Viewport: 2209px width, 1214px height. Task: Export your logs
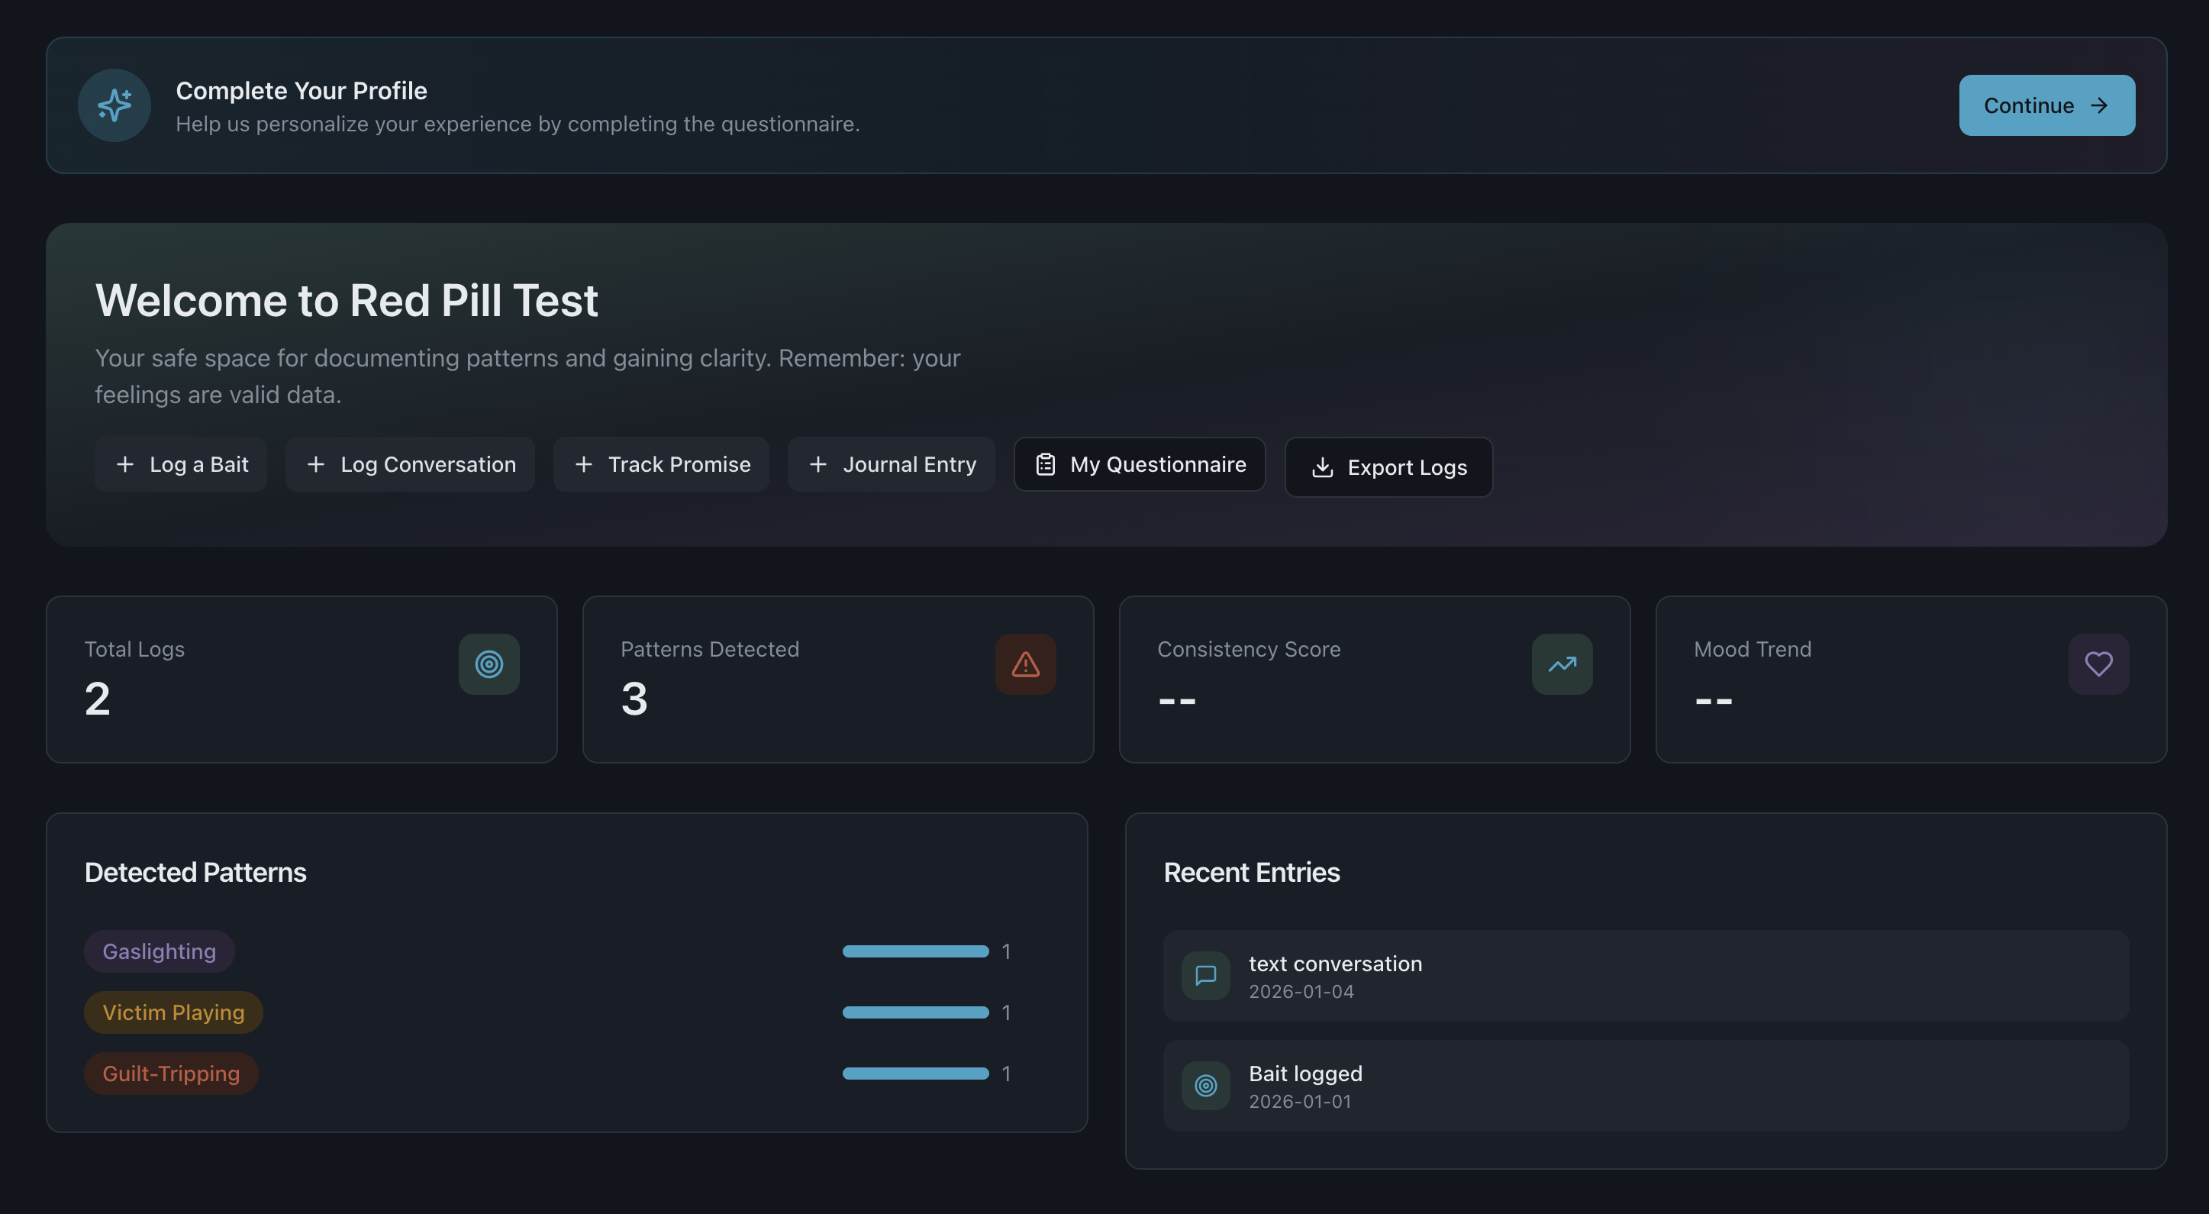tap(1388, 467)
